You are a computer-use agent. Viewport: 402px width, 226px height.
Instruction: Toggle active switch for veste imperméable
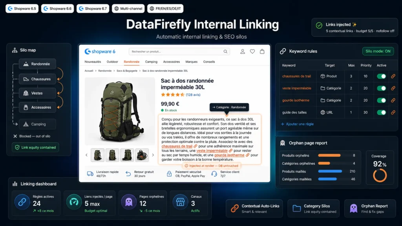point(381,88)
